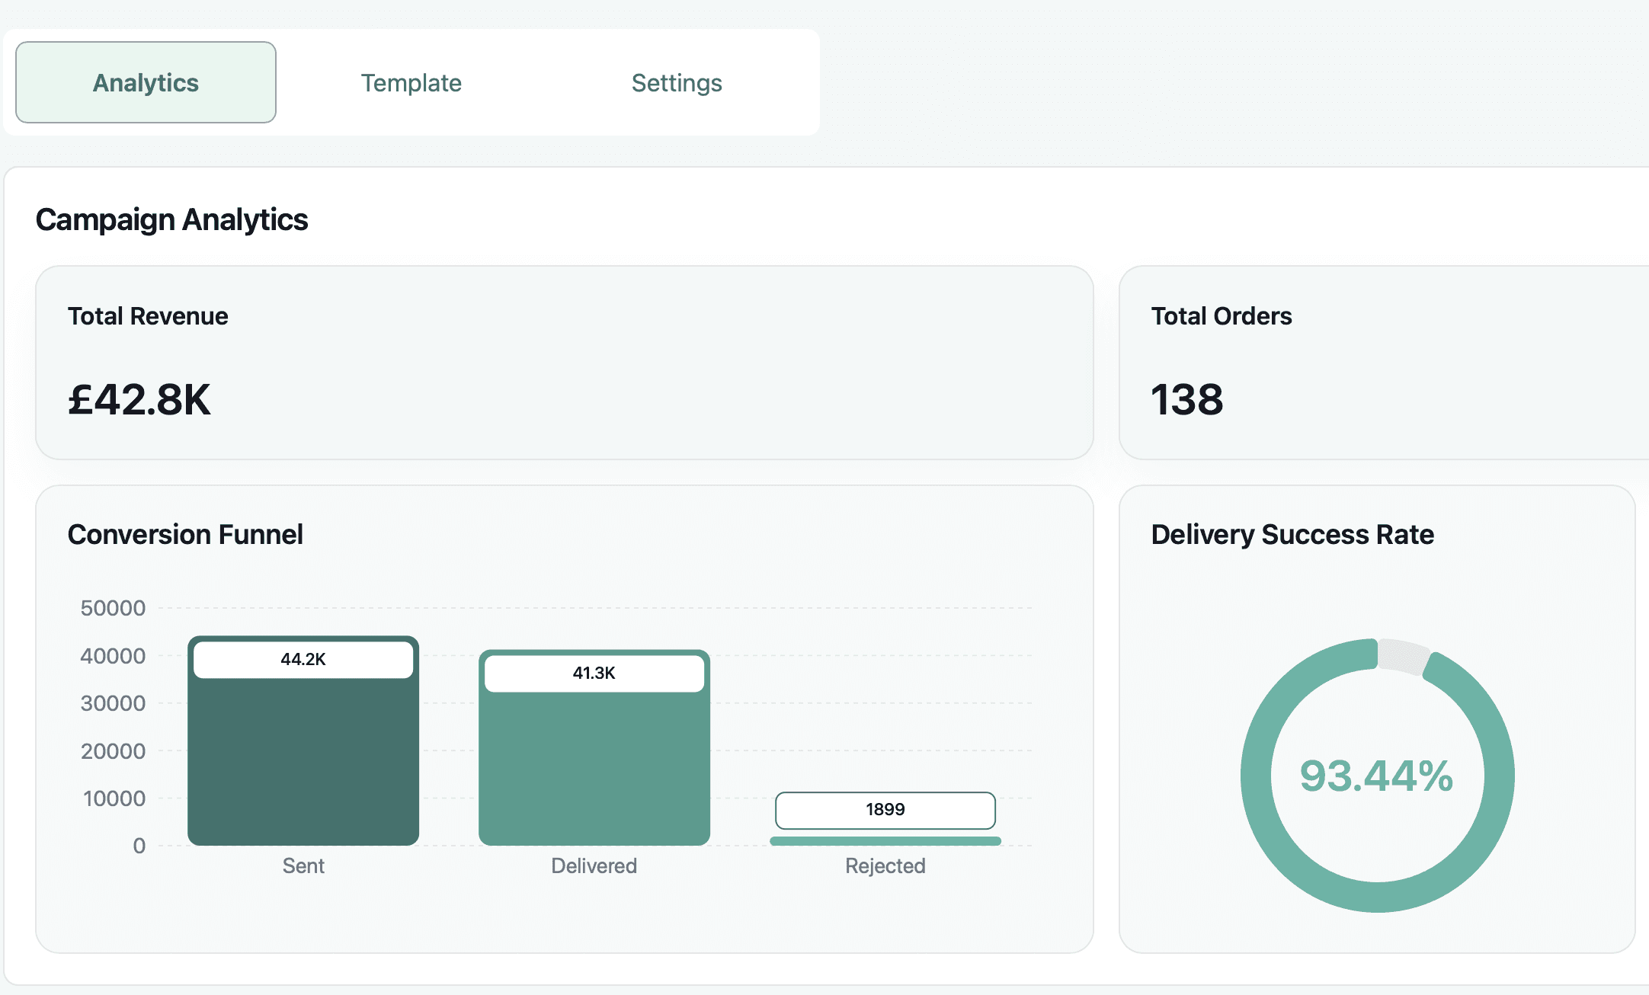
Task: Switch to the Analytics tab
Action: coord(146,82)
